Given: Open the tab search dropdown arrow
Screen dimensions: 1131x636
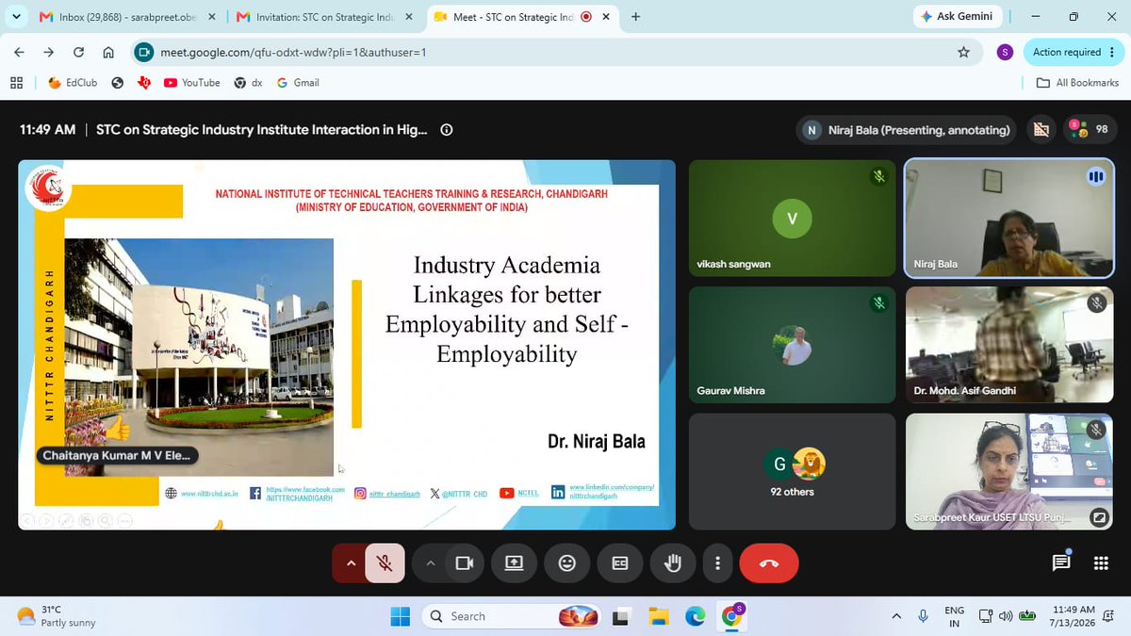Looking at the screenshot, I should click(x=16, y=17).
